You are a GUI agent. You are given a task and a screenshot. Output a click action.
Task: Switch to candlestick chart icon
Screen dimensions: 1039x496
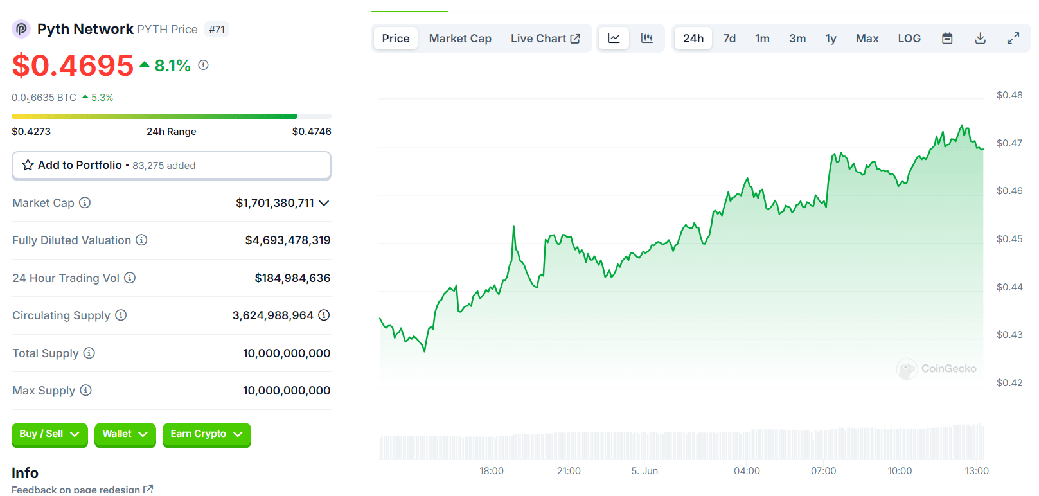(647, 39)
